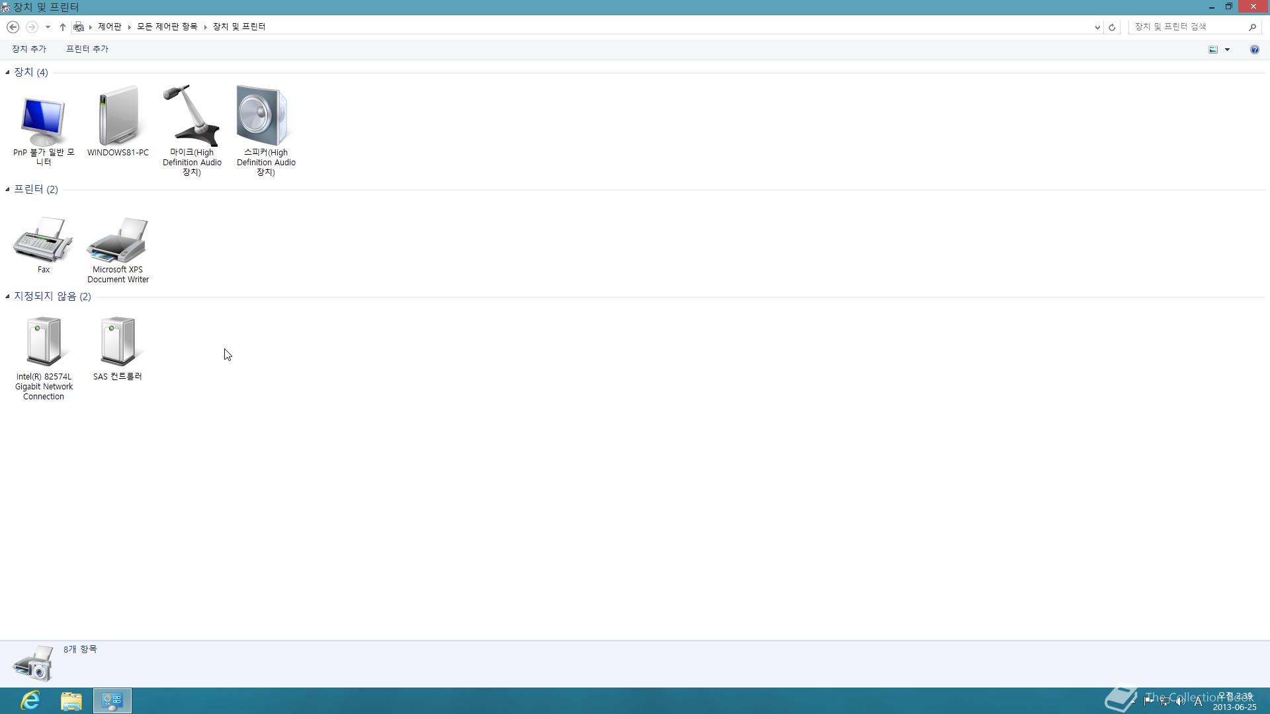Go to 모든 제어판 항목 in breadcrumb

click(167, 26)
